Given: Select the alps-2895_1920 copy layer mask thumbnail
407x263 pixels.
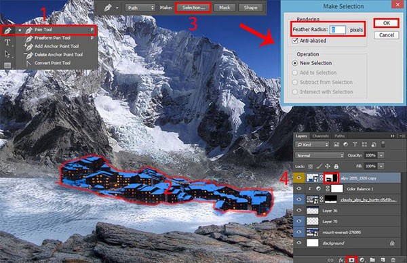Looking at the screenshot, I should pos(331,178).
